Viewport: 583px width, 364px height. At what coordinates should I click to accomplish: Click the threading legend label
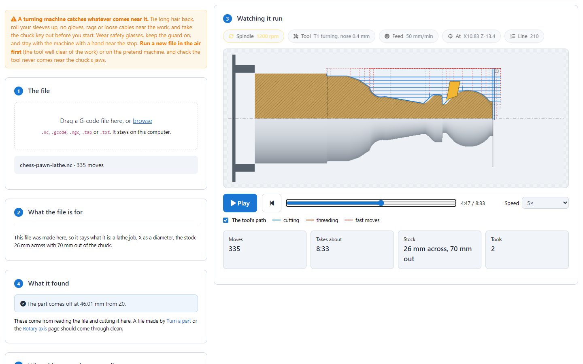327,220
